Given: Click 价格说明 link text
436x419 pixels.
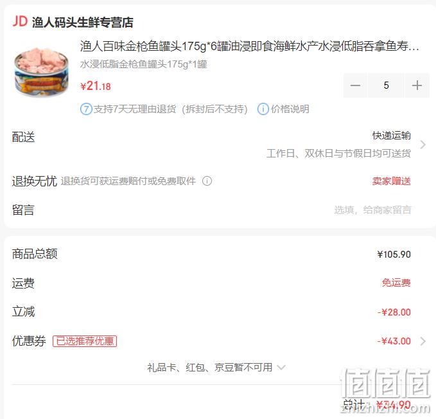Looking at the screenshot, I should [x=290, y=109].
